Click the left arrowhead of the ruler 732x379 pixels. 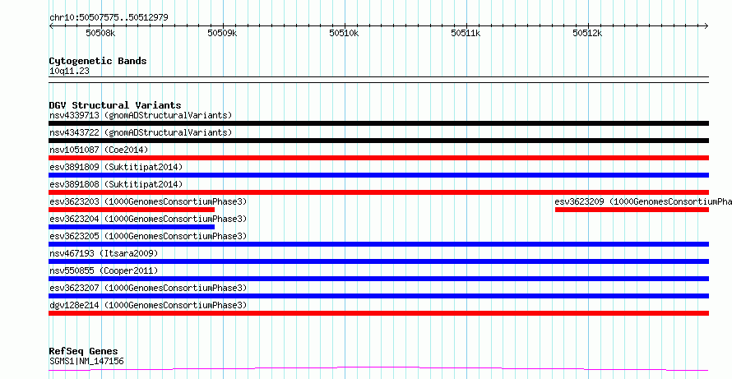[51, 26]
